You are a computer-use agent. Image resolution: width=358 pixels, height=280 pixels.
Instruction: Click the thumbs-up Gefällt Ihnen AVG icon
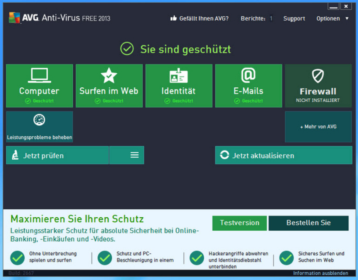173,18
